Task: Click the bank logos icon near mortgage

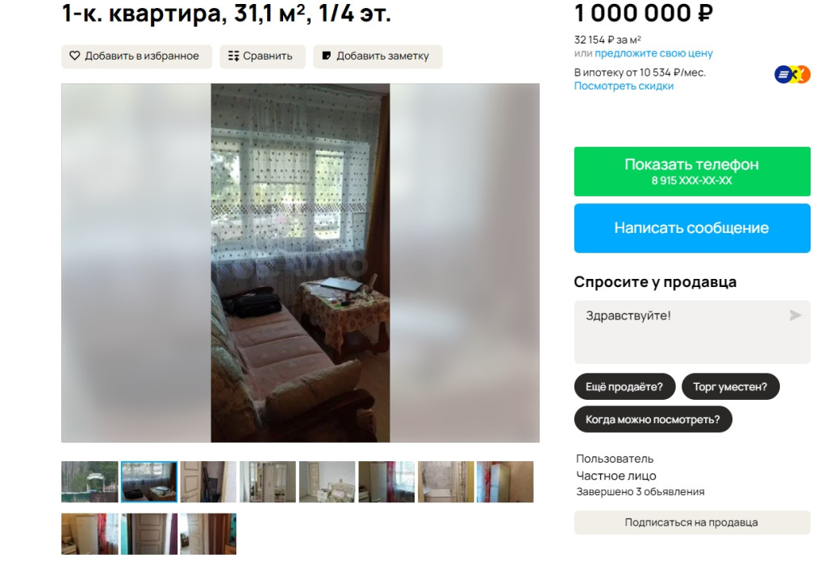Action: point(792,75)
